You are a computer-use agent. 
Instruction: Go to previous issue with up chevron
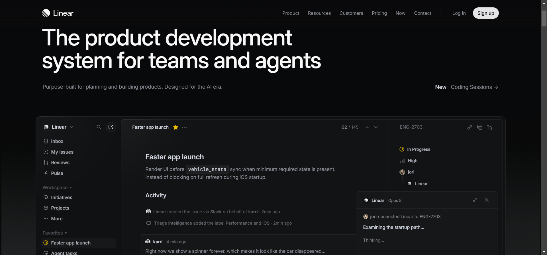pyautogui.click(x=367, y=127)
